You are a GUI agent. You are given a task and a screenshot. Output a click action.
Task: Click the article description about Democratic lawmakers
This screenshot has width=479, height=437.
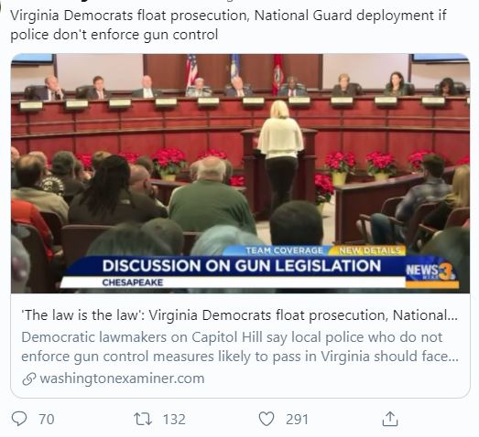pos(240,346)
